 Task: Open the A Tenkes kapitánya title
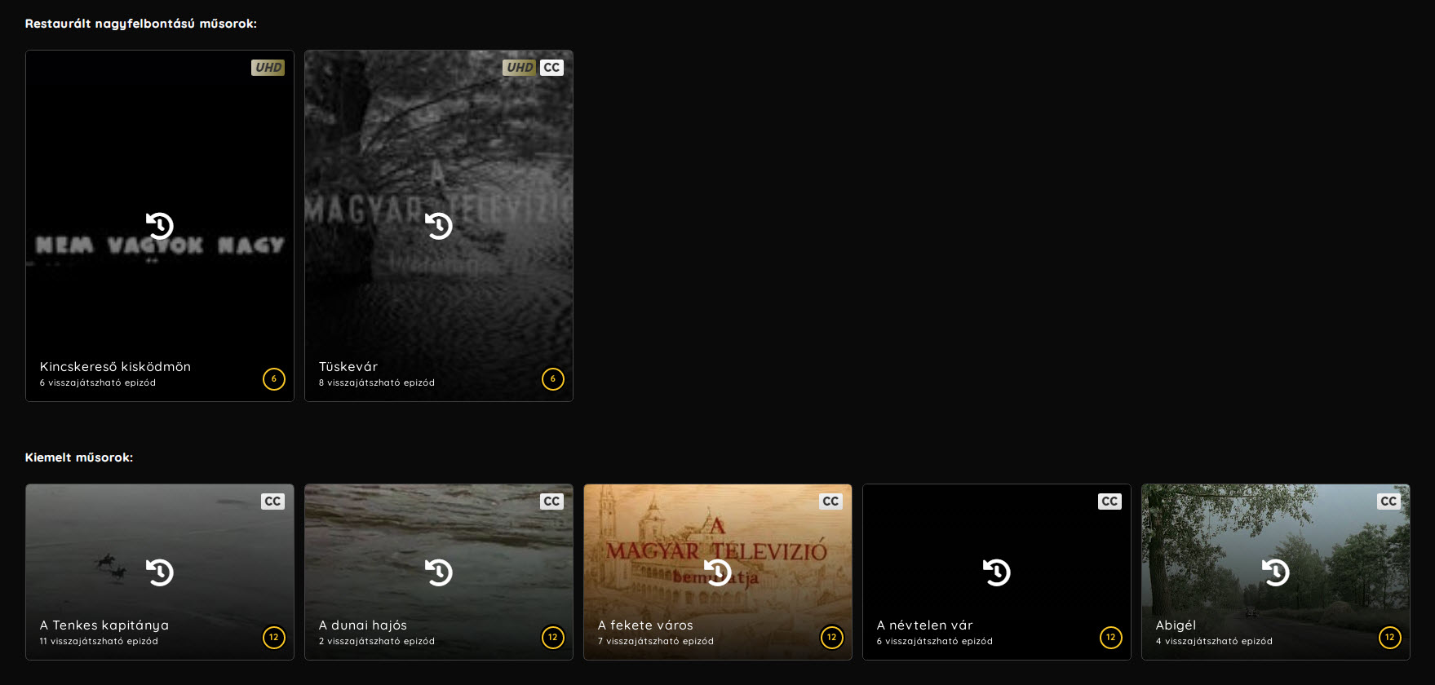click(x=104, y=625)
